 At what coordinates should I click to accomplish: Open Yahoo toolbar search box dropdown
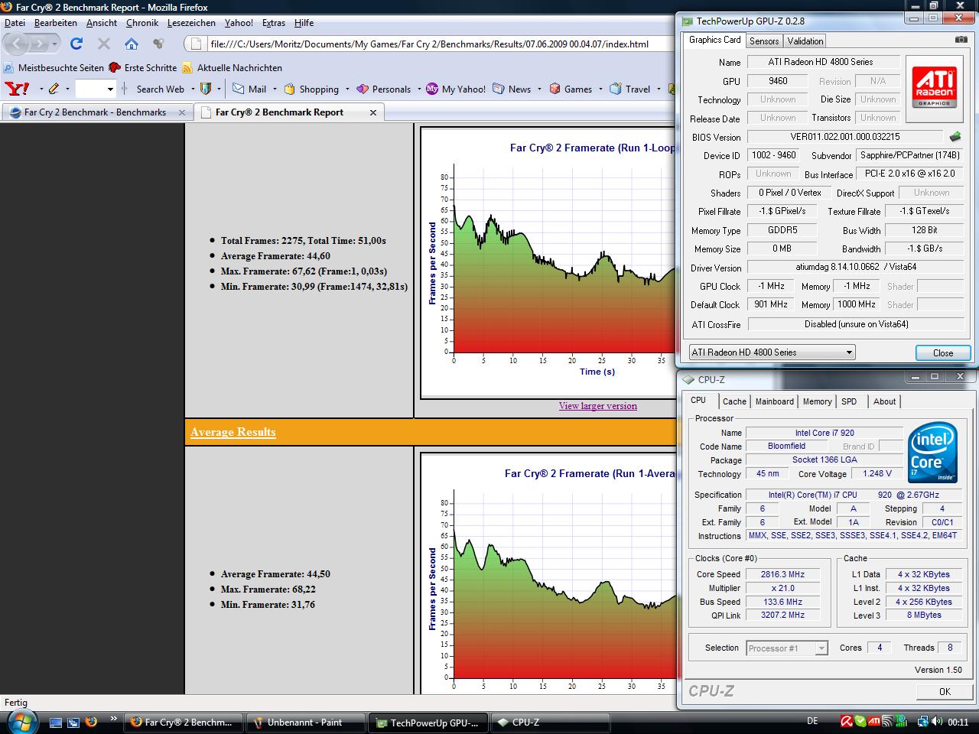110,89
